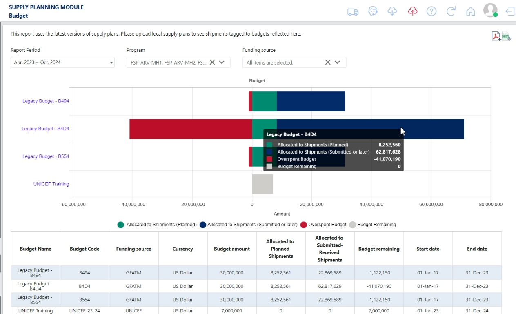Select the UNICEF_23-24 budget code cell

pos(85,311)
